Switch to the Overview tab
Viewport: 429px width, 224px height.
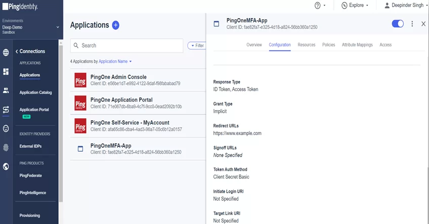[x=254, y=45]
